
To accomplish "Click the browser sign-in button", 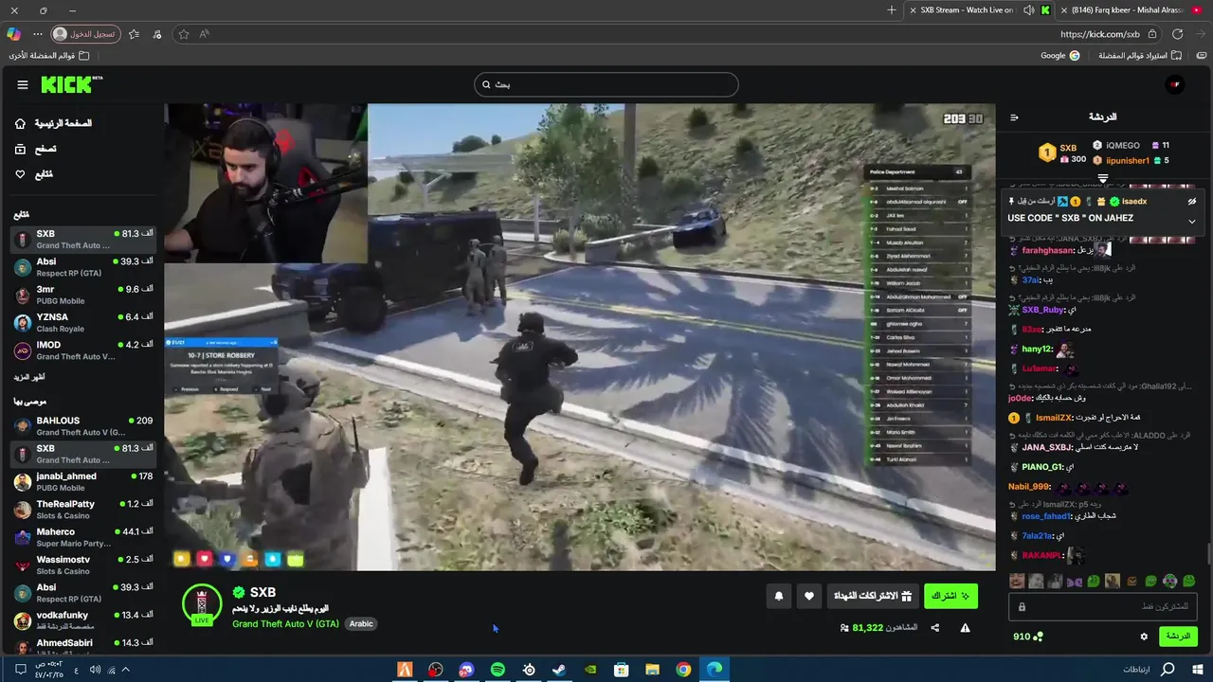I will (x=84, y=34).
